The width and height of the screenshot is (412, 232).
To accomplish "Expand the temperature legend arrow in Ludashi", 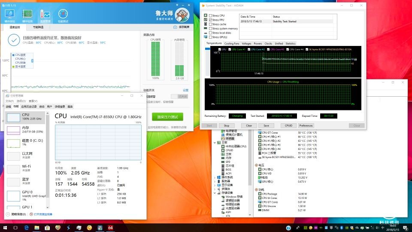I will click(x=32, y=61).
